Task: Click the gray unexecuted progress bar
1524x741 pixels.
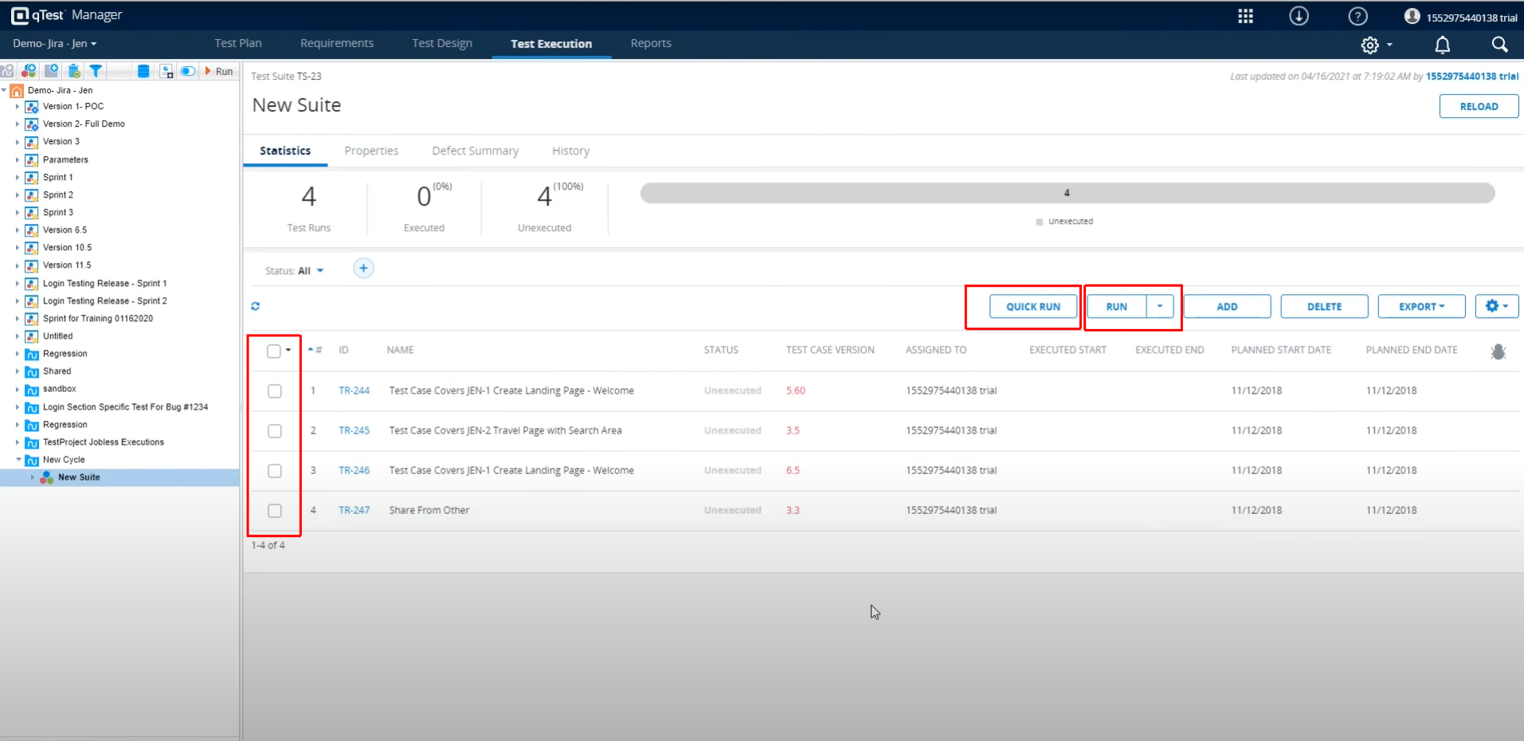Action: 1067,193
